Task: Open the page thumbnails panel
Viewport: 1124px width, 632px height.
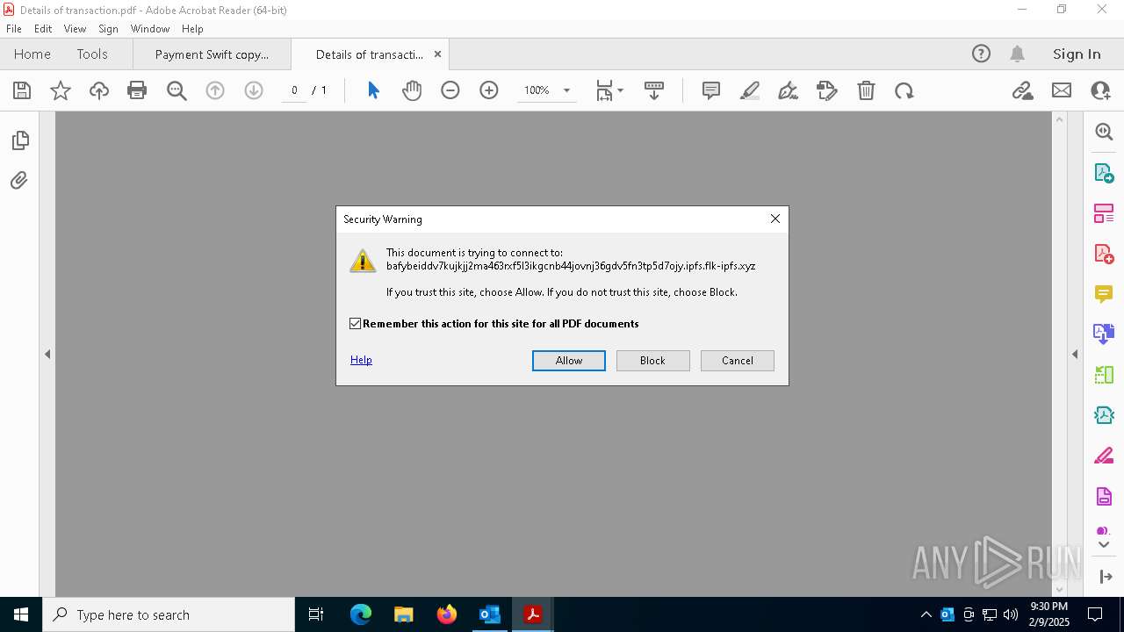Action: point(19,140)
